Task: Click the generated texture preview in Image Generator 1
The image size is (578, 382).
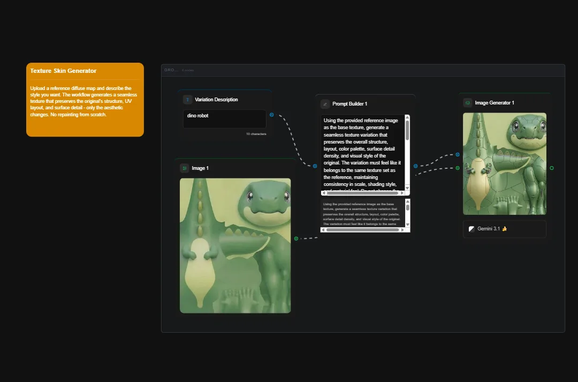Action: tap(504, 163)
